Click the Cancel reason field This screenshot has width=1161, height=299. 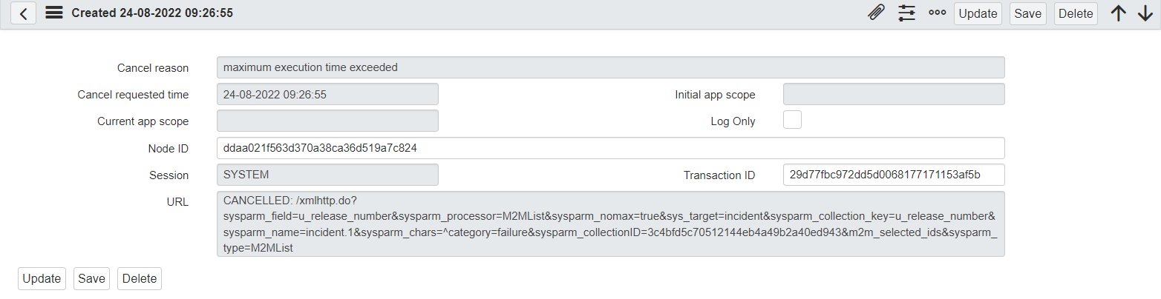[x=610, y=67]
